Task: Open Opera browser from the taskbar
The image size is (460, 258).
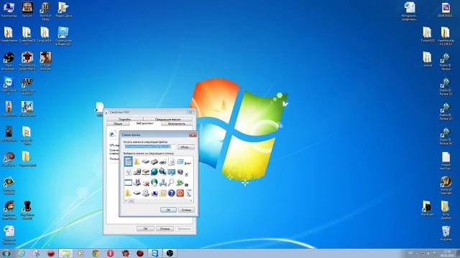Action: tap(110, 253)
